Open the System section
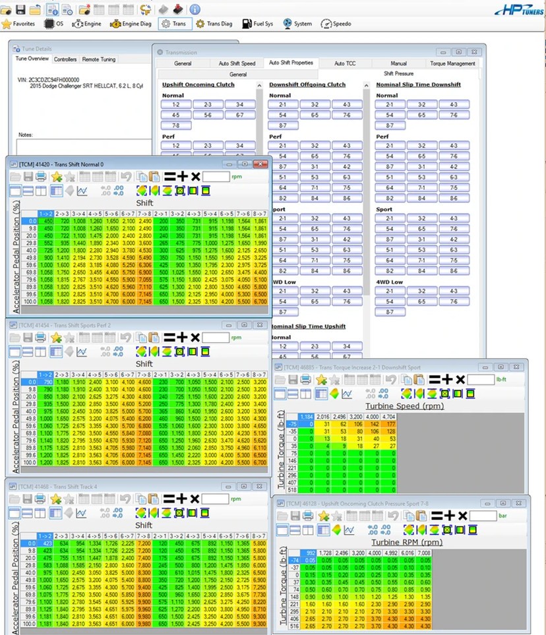The image size is (546, 635). pos(297,24)
